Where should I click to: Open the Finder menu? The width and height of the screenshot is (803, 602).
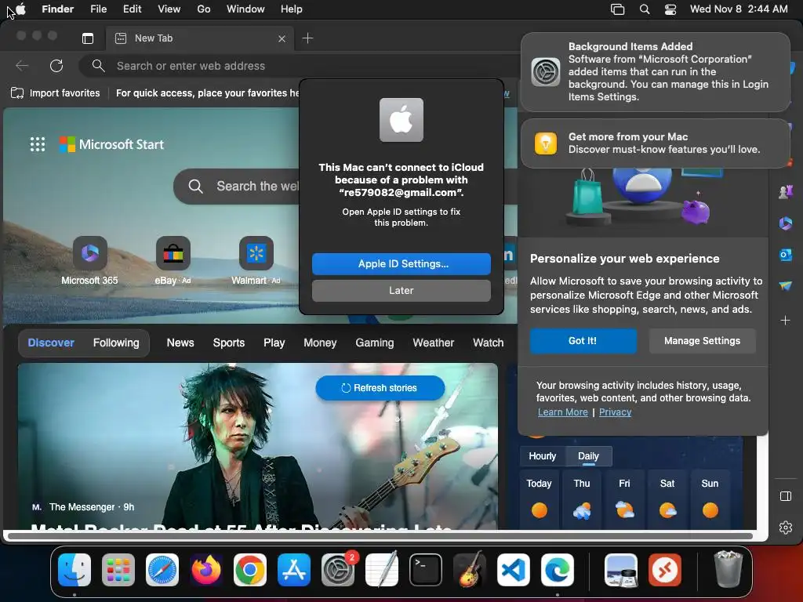click(58, 9)
